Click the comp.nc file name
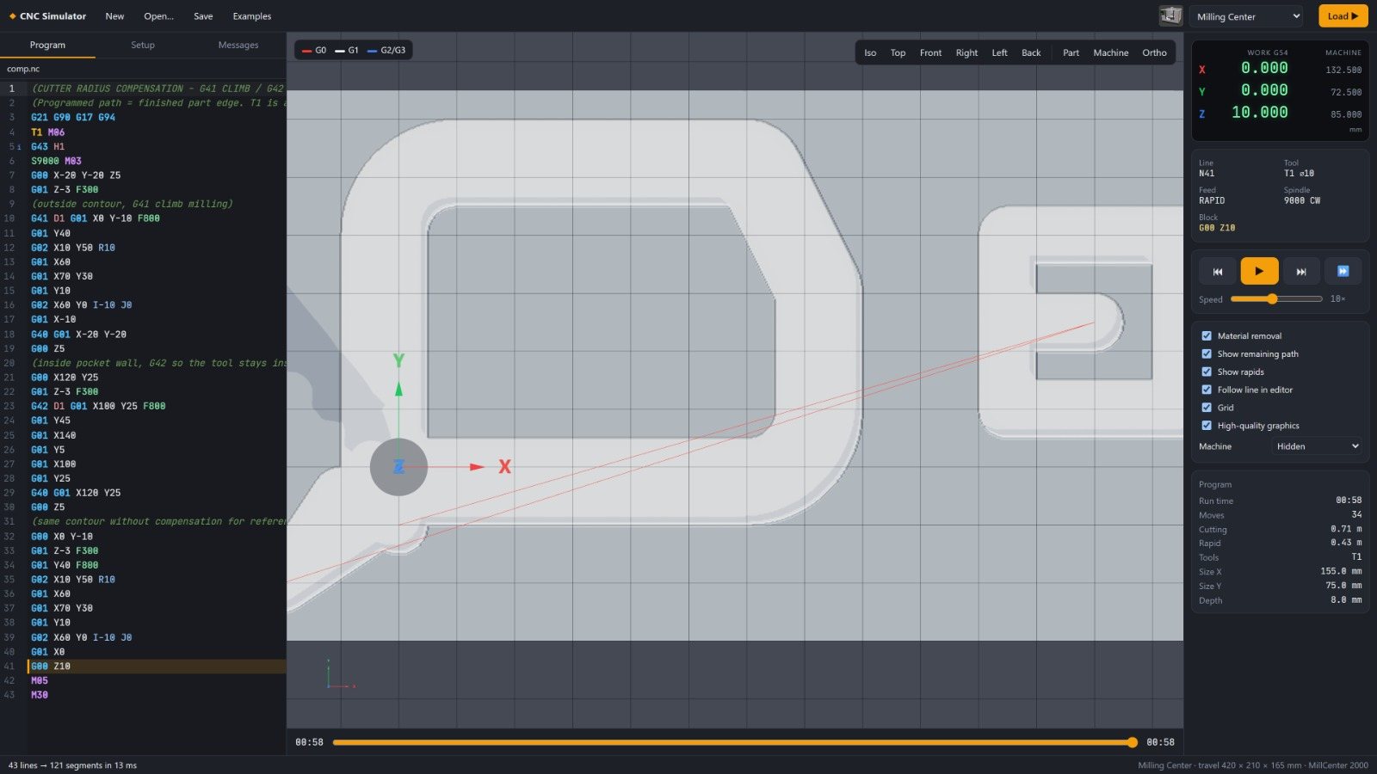This screenshot has width=1377, height=774. tap(23, 69)
